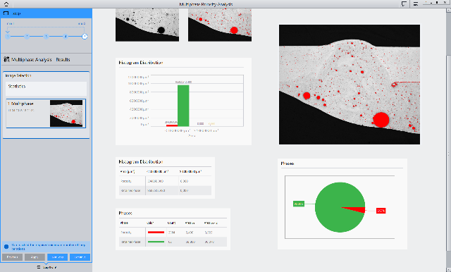Click the red-overlay image thumbnail at top

pyautogui.click(x=220, y=25)
